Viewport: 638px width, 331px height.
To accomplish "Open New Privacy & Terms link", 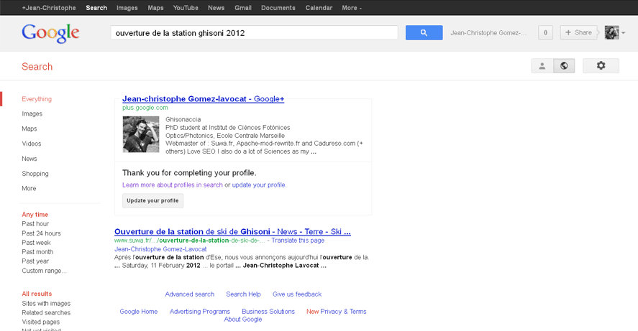I will [x=337, y=312].
